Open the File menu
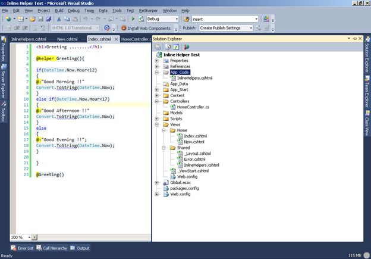 [5, 11]
